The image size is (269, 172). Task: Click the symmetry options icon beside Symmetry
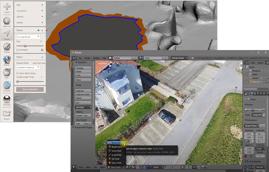42,50
